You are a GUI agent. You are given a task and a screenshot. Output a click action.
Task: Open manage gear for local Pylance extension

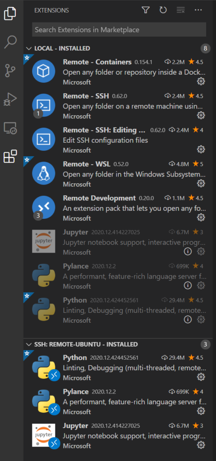point(201,285)
